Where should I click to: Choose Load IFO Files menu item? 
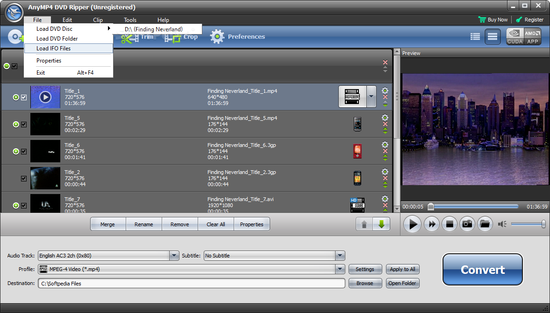(68, 49)
